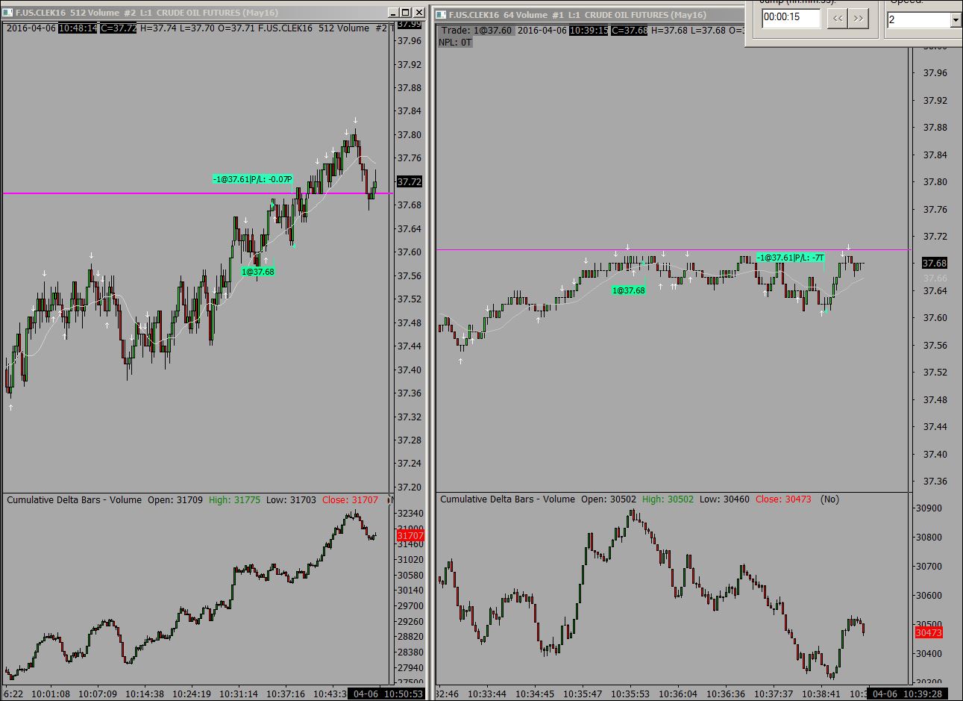The image size is (963, 701).
Task: Jump forward with the >> button
Action: [x=859, y=19]
